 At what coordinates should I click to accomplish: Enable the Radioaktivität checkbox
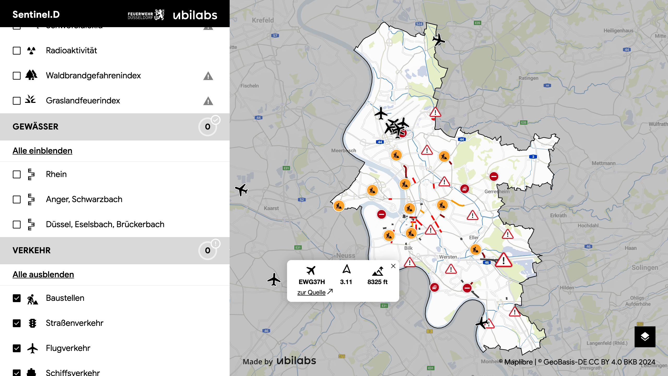[17, 51]
